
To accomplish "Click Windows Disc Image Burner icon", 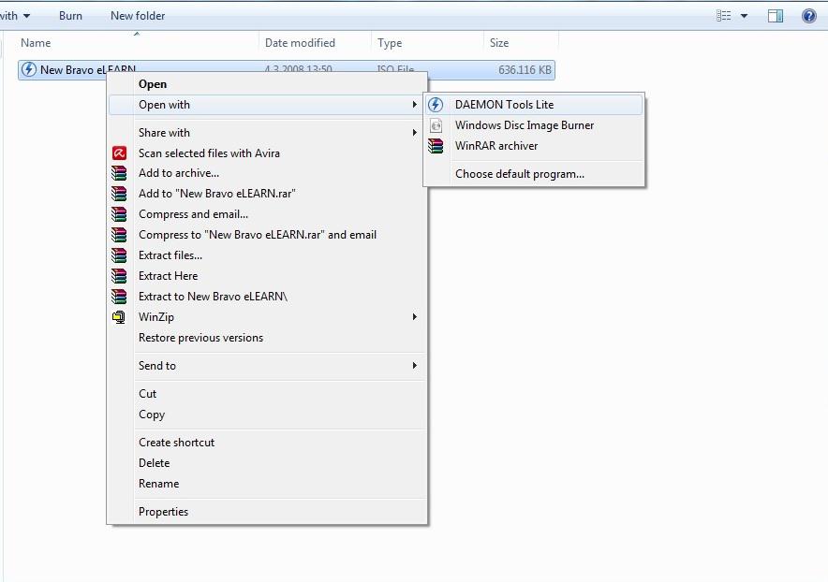I will [x=436, y=125].
